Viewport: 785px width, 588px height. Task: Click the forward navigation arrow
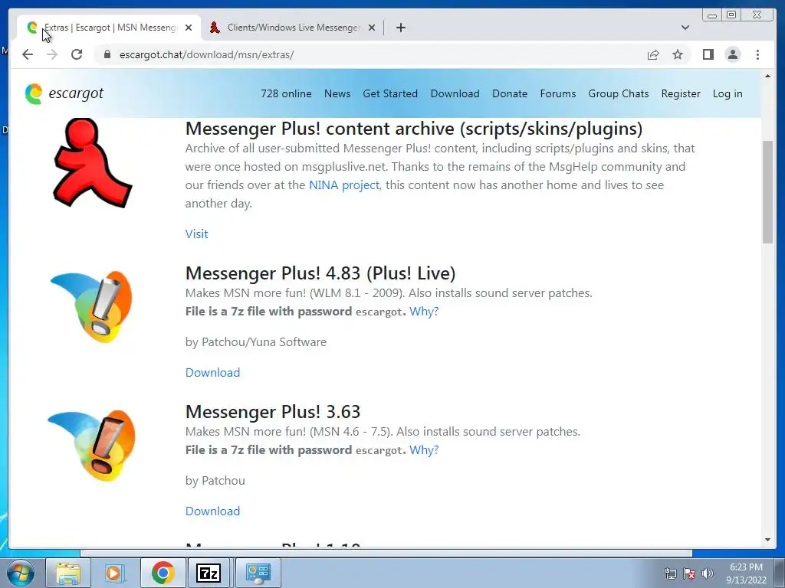[52, 54]
